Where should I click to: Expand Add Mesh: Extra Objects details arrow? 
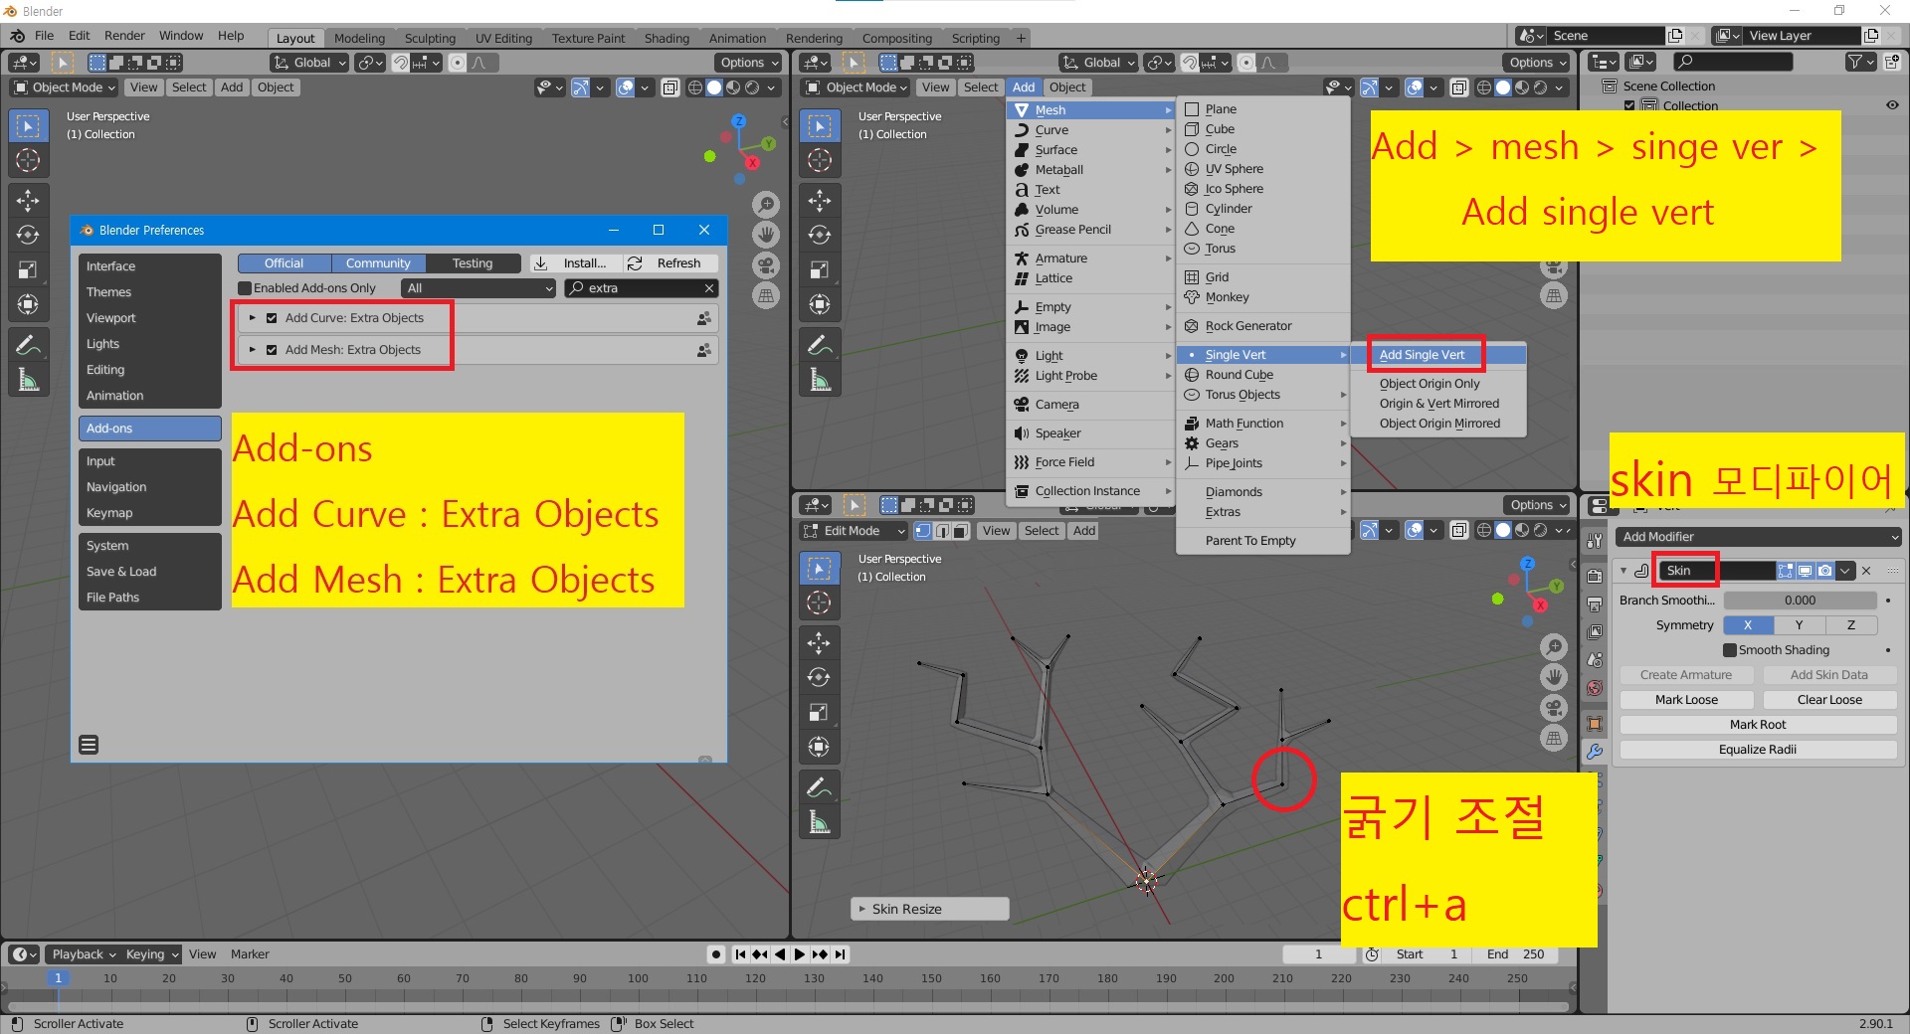(x=253, y=350)
